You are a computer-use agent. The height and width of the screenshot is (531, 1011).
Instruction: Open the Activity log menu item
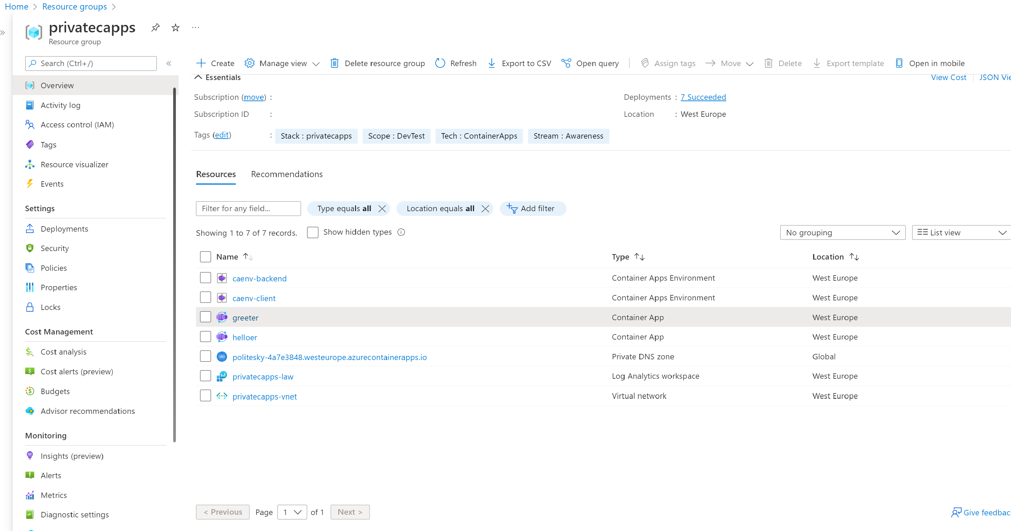click(60, 105)
